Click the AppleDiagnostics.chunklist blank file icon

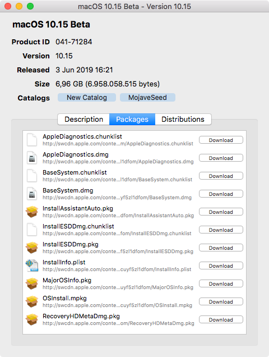coord(32,140)
